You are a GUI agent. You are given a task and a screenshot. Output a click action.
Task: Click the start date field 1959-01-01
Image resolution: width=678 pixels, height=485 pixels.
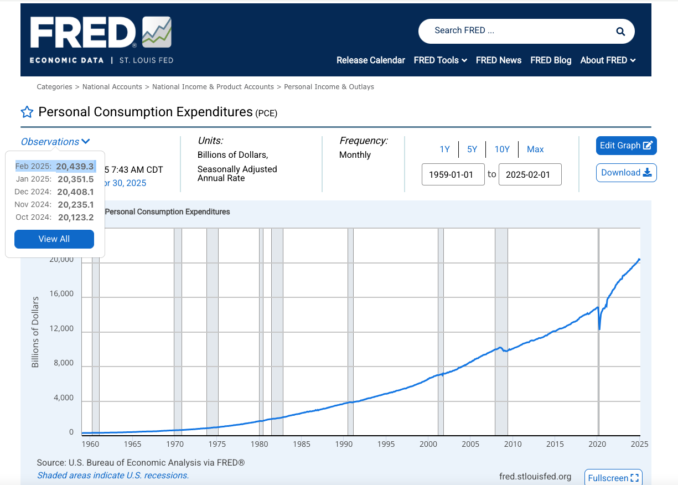point(453,174)
